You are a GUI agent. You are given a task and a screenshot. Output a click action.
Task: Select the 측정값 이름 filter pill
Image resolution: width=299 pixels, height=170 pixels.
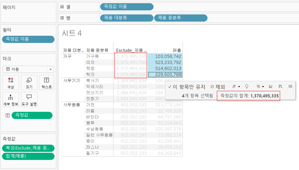click(x=28, y=39)
